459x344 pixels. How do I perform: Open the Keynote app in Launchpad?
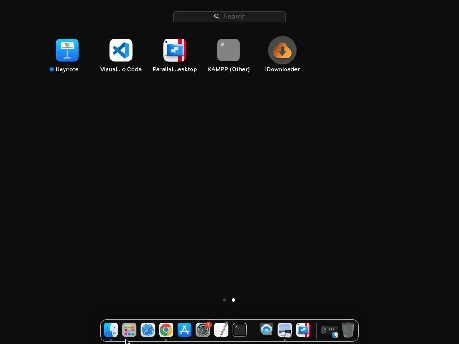67,50
